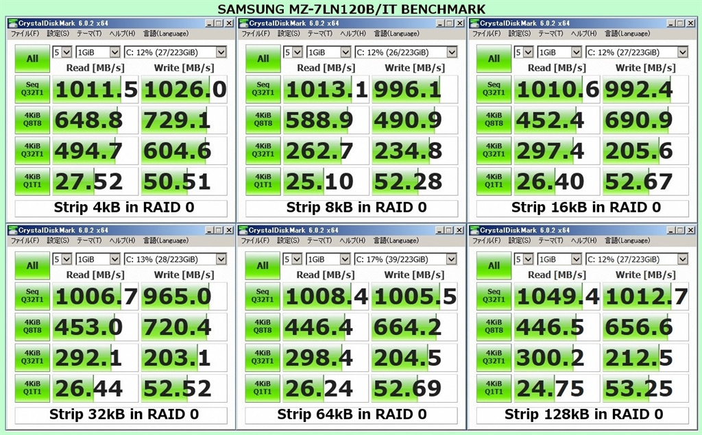Run 4KiB Q32T1 test in Strip 128kB window

coord(494,357)
